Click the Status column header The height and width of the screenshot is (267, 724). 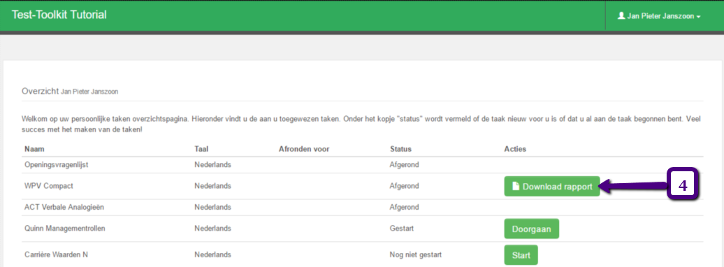tap(400, 149)
